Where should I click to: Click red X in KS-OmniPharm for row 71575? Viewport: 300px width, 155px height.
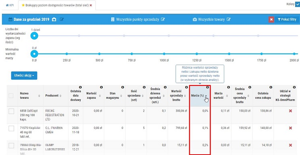pyautogui.click(x=290, y=128)
